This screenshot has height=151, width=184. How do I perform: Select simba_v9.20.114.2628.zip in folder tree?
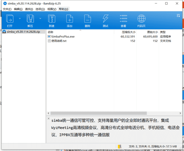point(23,32)
